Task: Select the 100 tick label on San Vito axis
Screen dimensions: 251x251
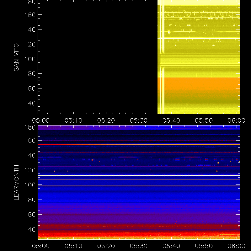Action: click(x=30, y=59)
